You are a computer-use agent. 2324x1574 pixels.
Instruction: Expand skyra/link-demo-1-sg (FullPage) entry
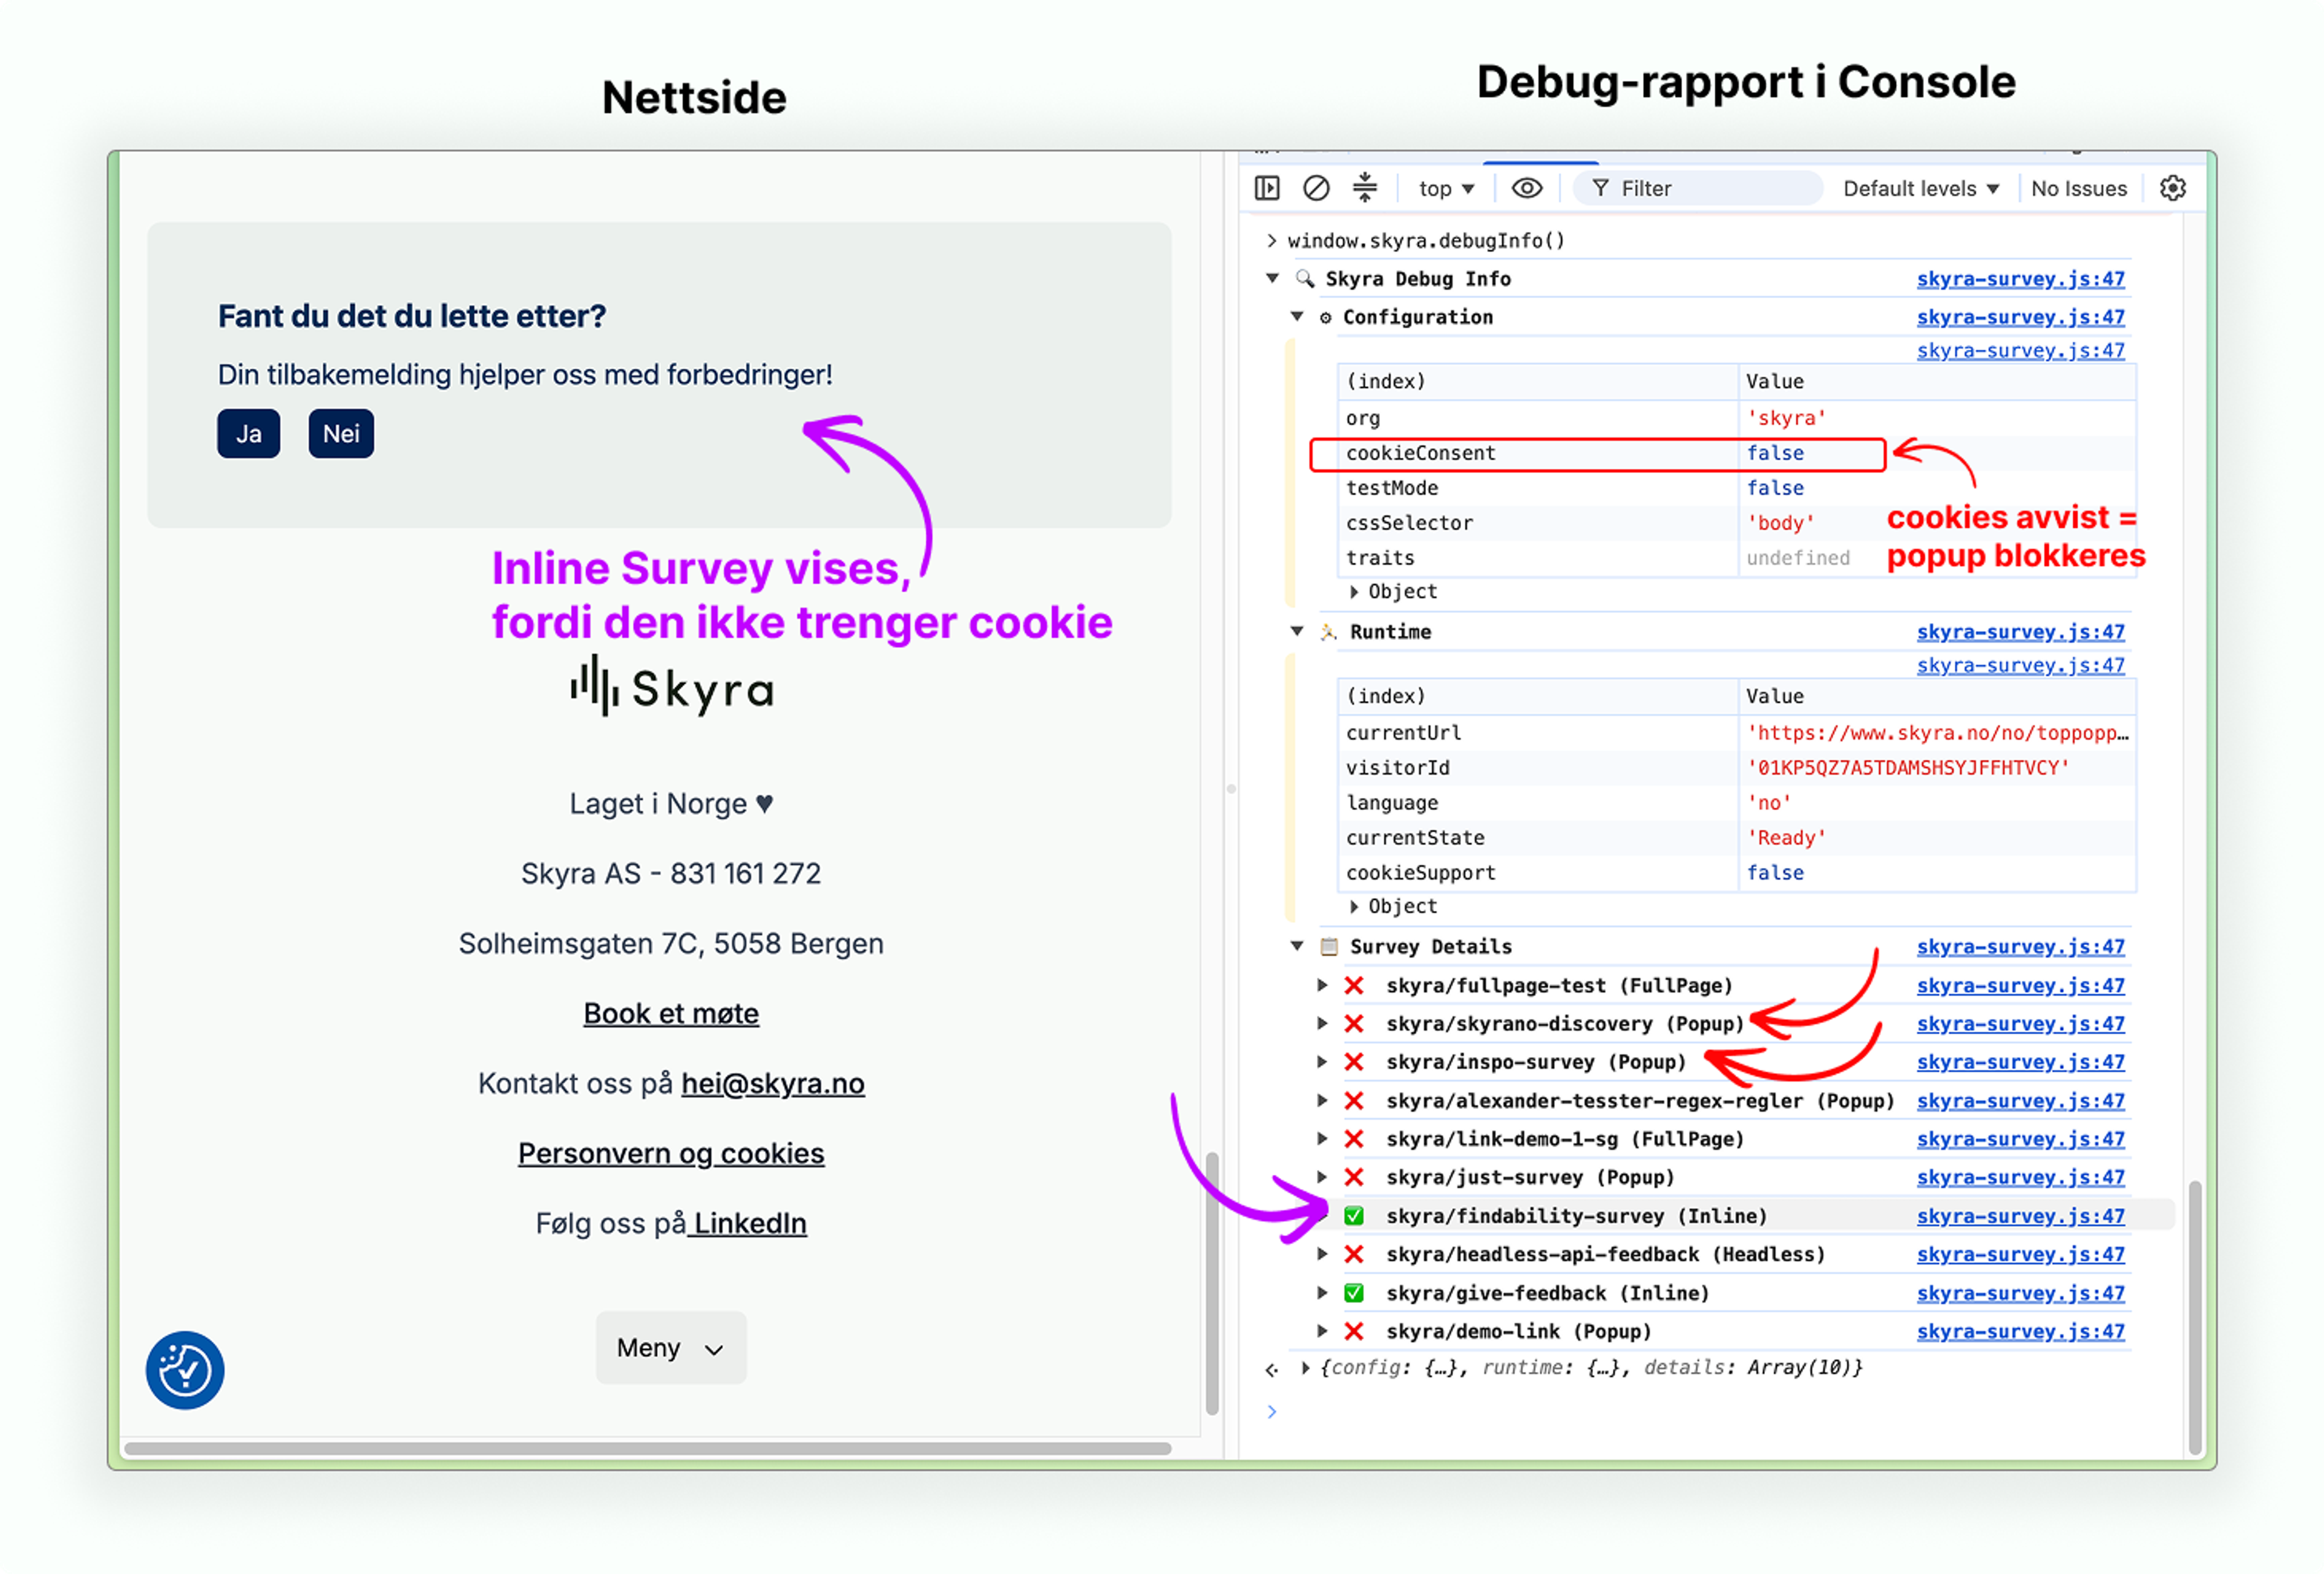click(1322, 1138)
